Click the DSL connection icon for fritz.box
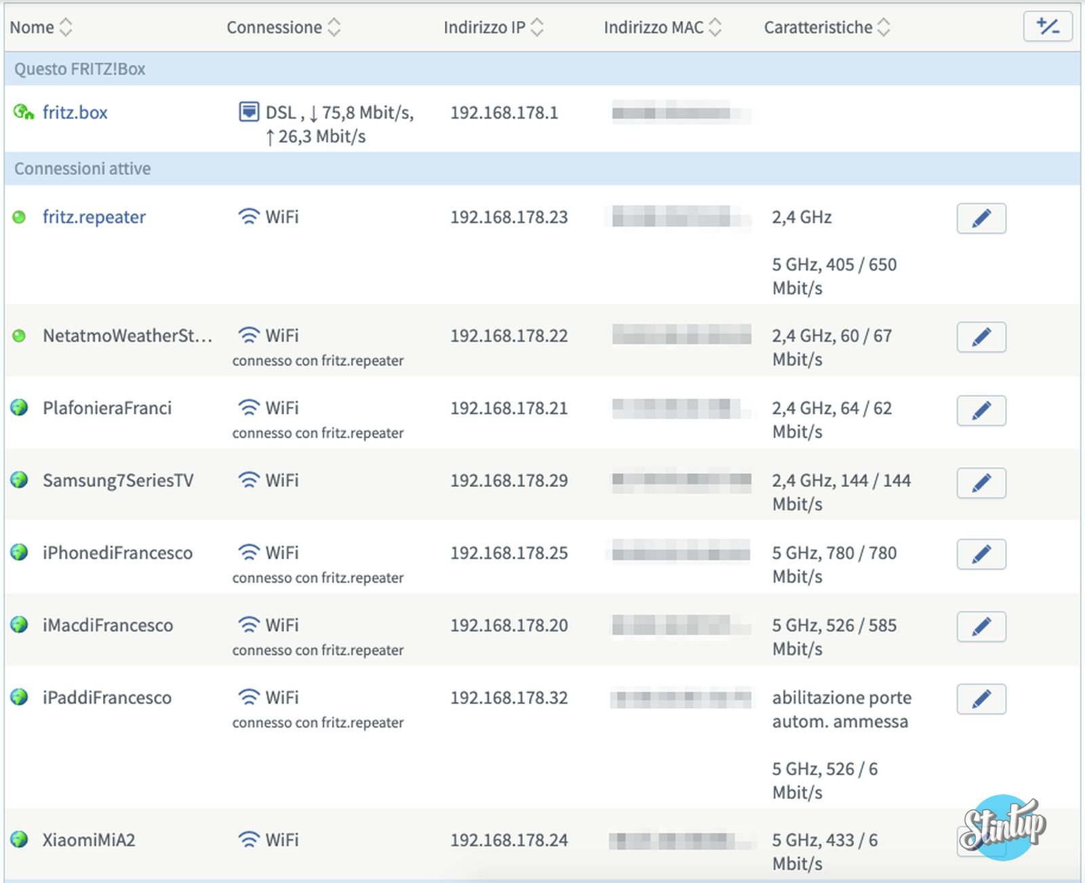 (249, 112)
